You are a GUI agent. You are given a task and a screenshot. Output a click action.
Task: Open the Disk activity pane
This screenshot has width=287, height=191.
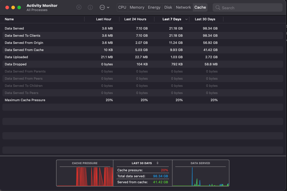point(168,7)
